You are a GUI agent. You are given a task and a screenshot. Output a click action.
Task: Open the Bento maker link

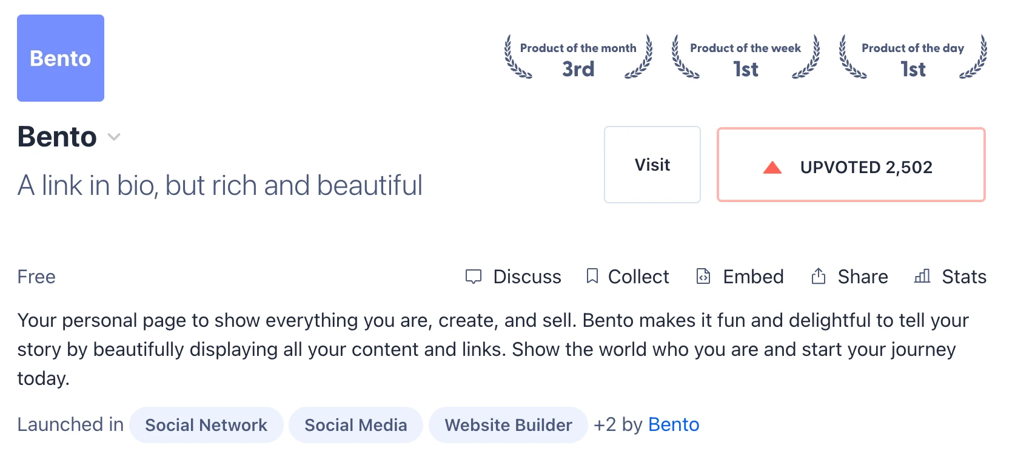674,425
